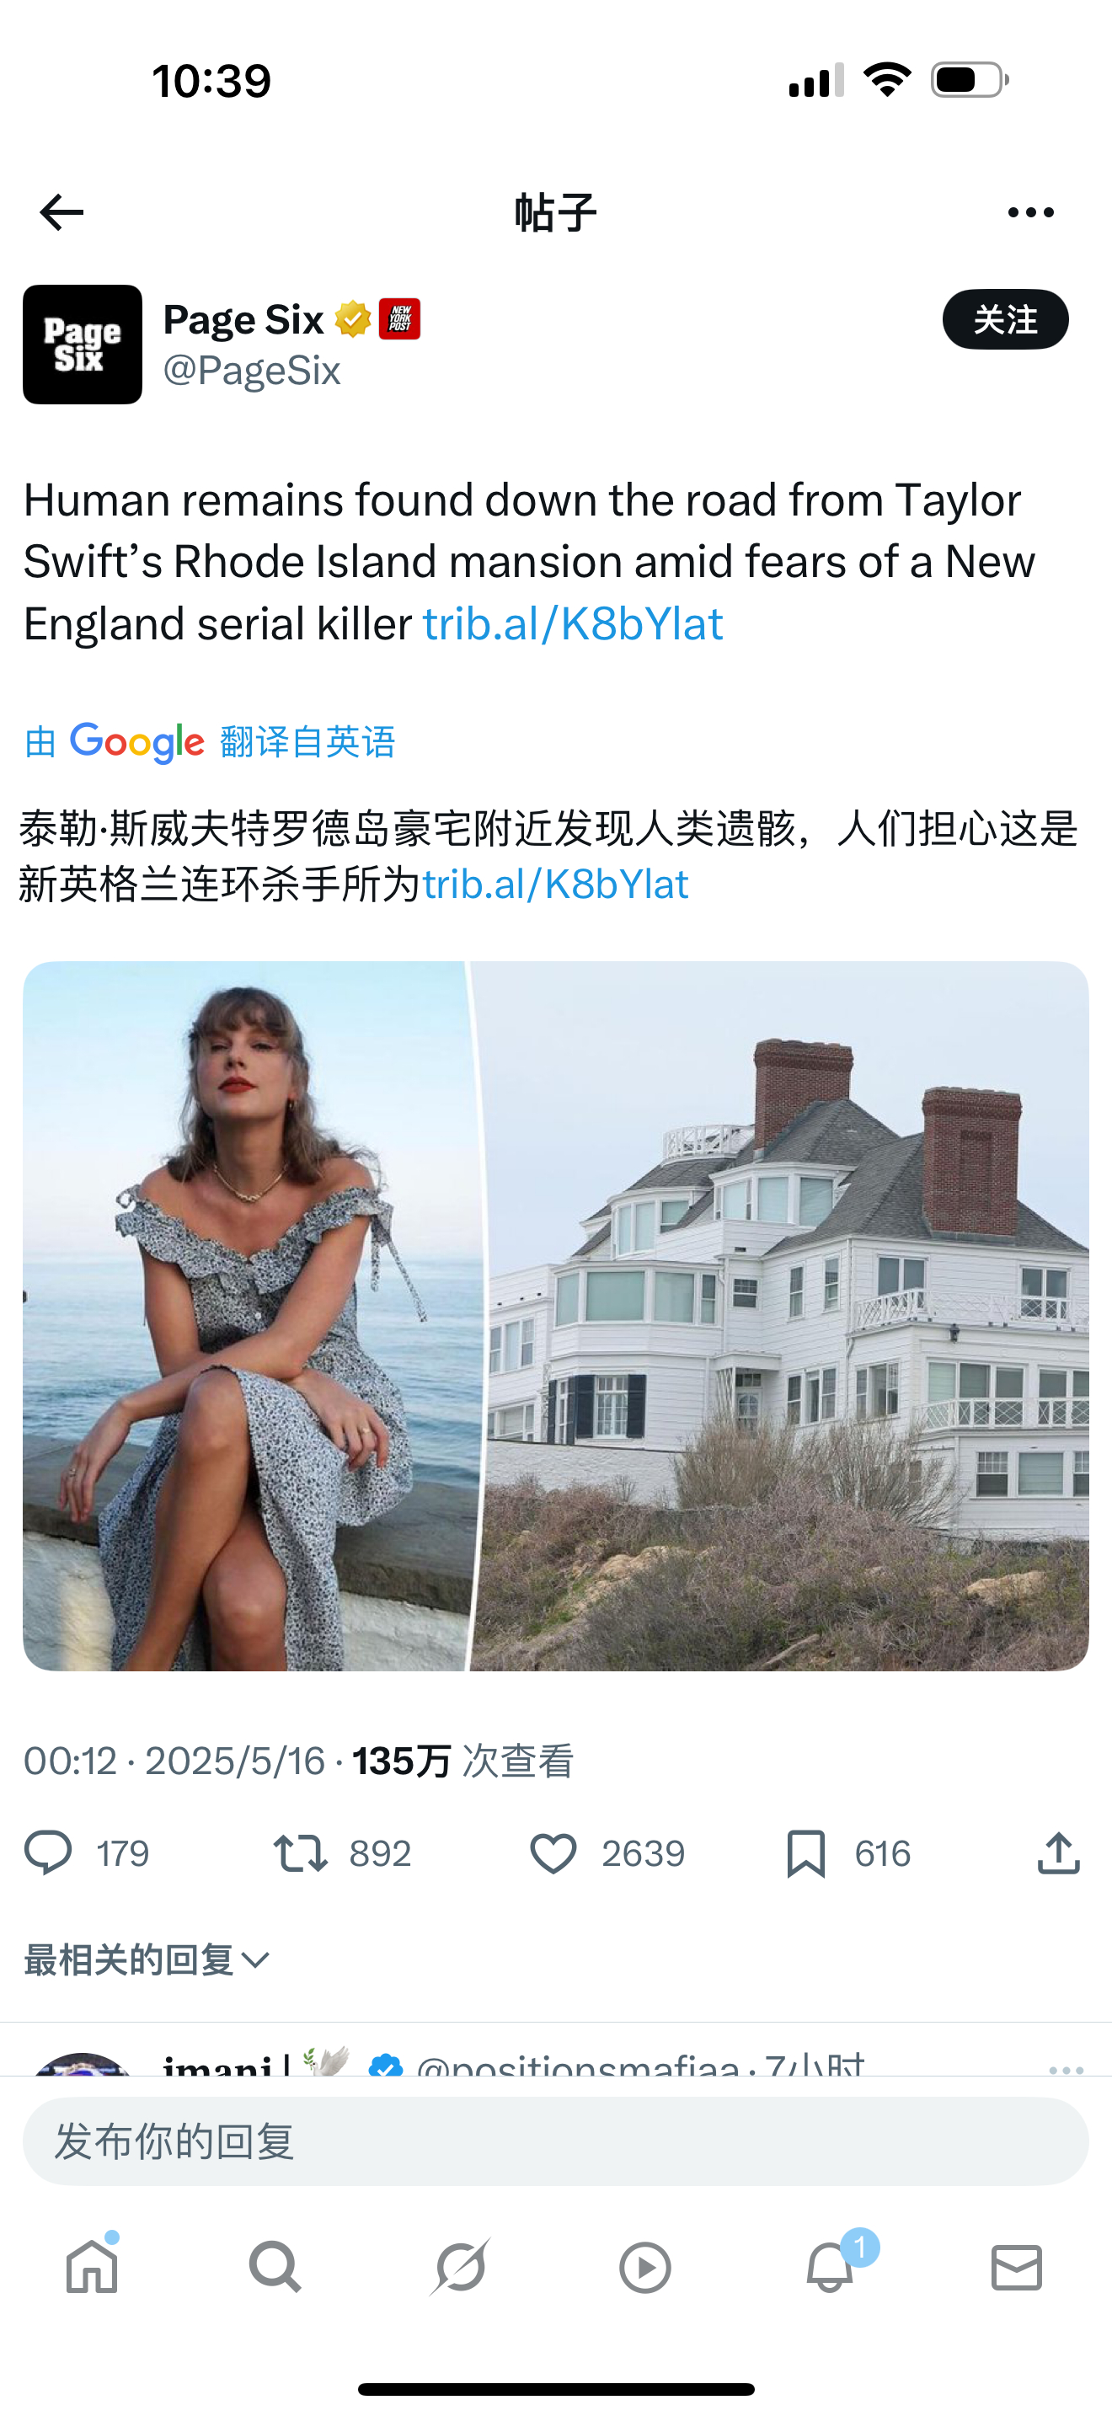
Task: Tap the retweet icon
Action: point(300,1853)
